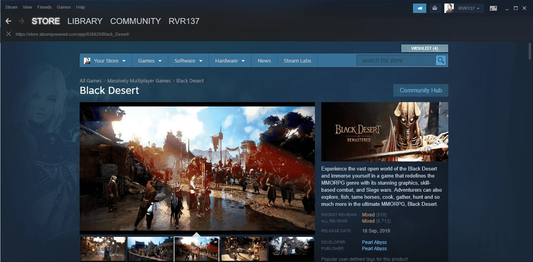Click in the search the store field
The width and height of the screenshot is (533, 262).
pyautogui.click(x=396, y=60)
